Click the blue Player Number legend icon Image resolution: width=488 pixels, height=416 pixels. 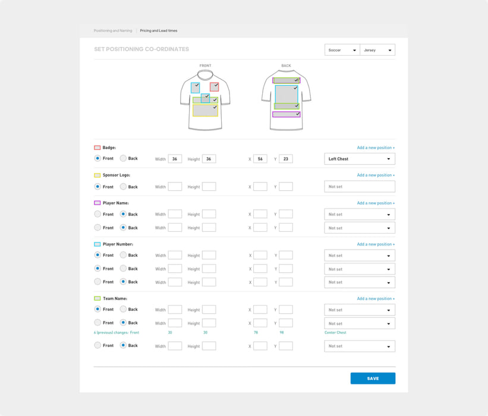97,244
